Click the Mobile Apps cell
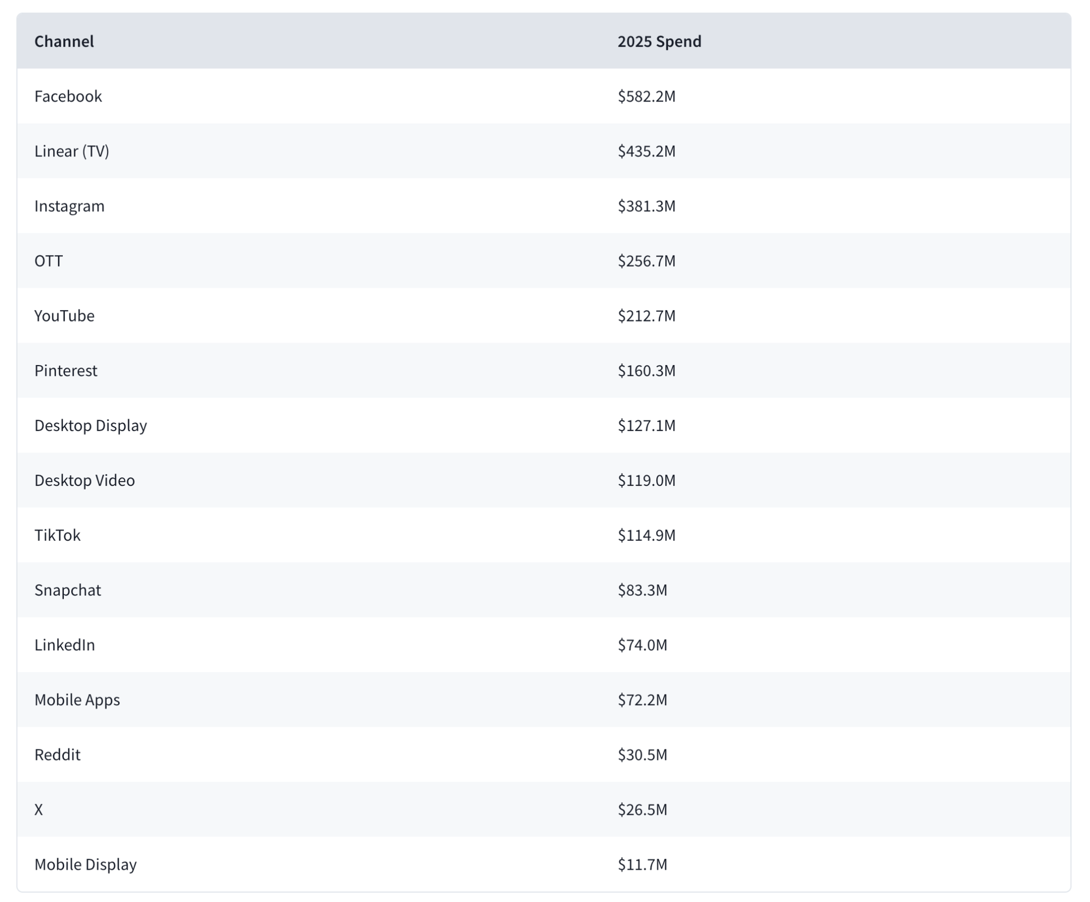Viewport: 1090px width, 902px height. point(77,700)
